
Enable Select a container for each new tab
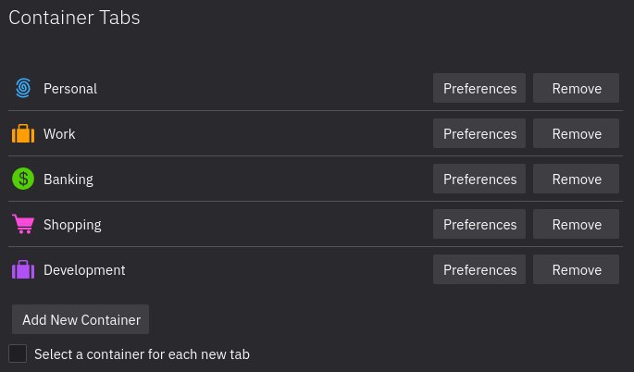(18, 353)
